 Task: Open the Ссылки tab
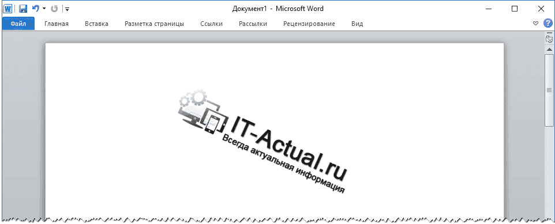pyautogui.click(x=211, y=24)
